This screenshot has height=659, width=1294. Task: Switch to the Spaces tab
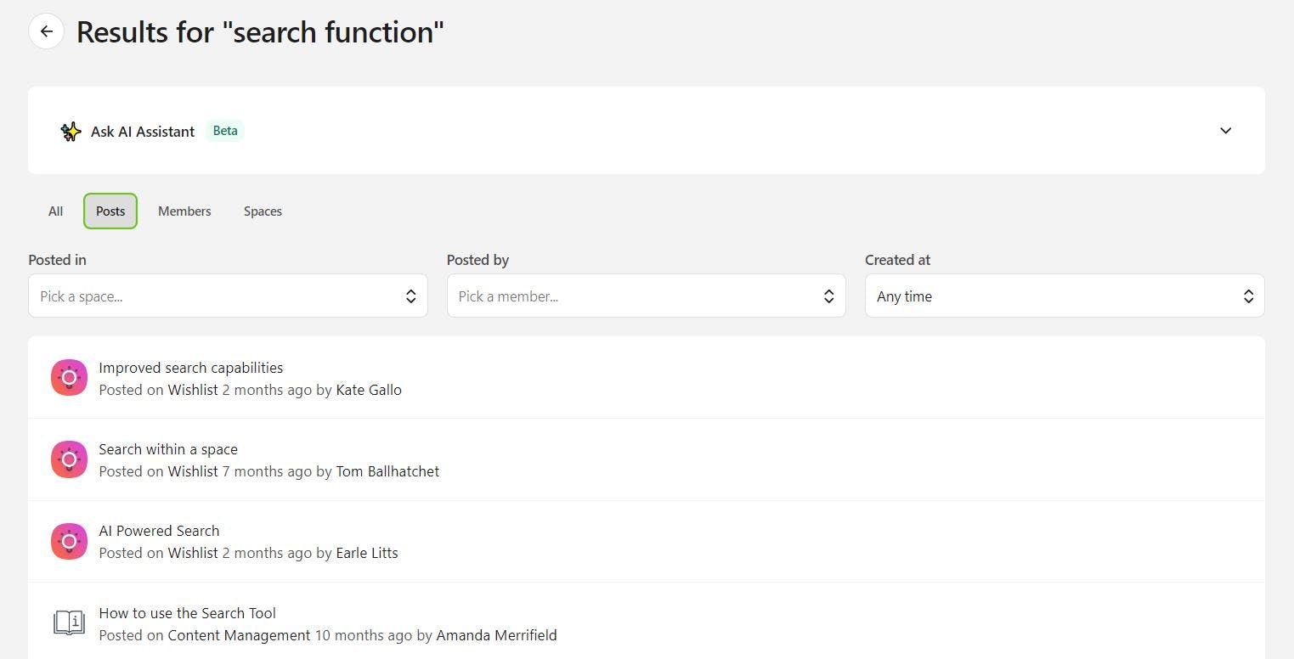click(263, 211)
